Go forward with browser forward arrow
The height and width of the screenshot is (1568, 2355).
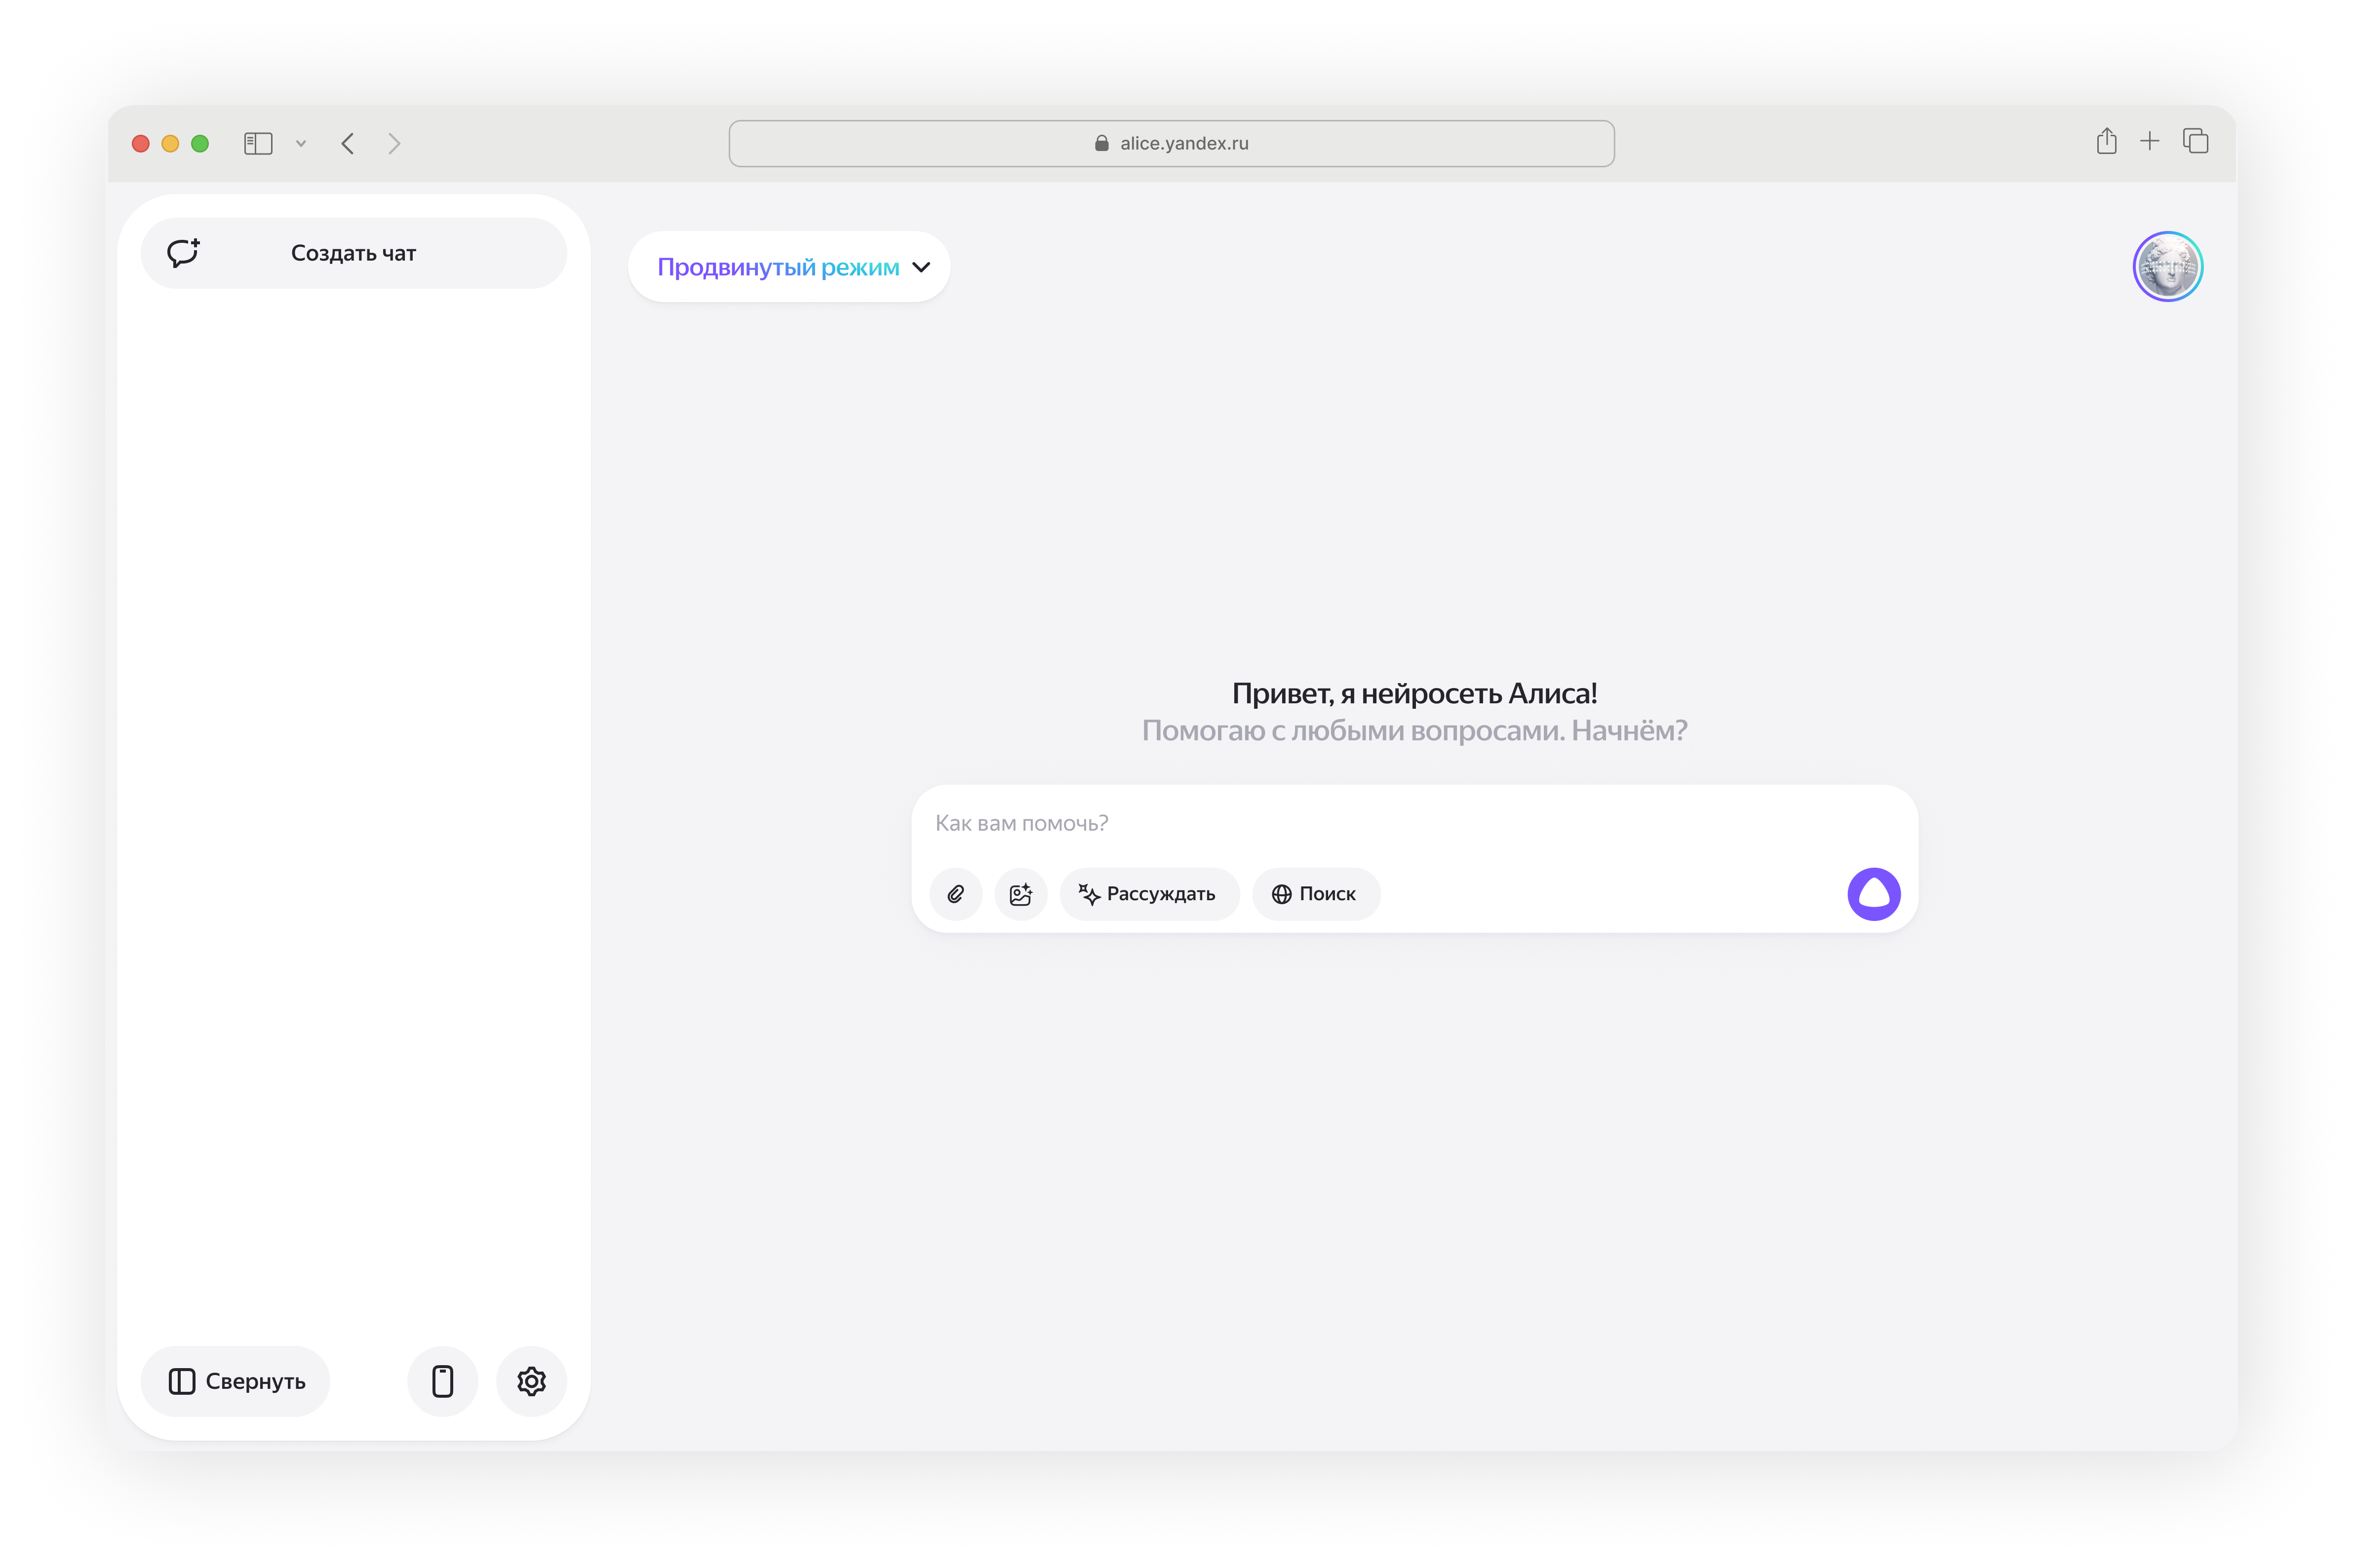tap(394, 143)
